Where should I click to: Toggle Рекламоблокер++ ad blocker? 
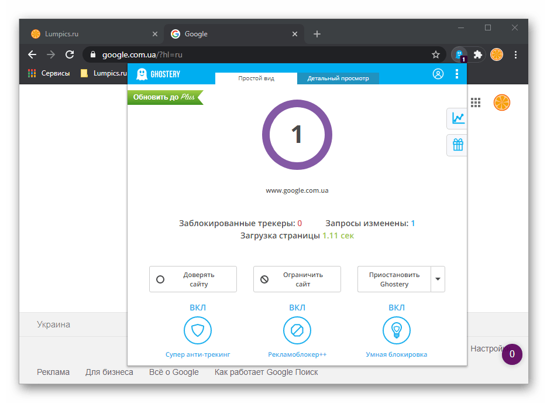(297, 331)
